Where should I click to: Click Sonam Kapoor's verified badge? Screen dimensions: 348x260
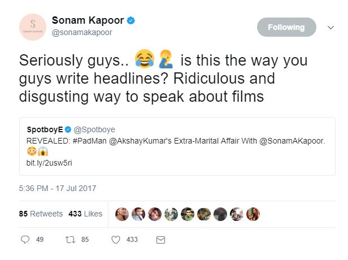[x=131, y=21]
